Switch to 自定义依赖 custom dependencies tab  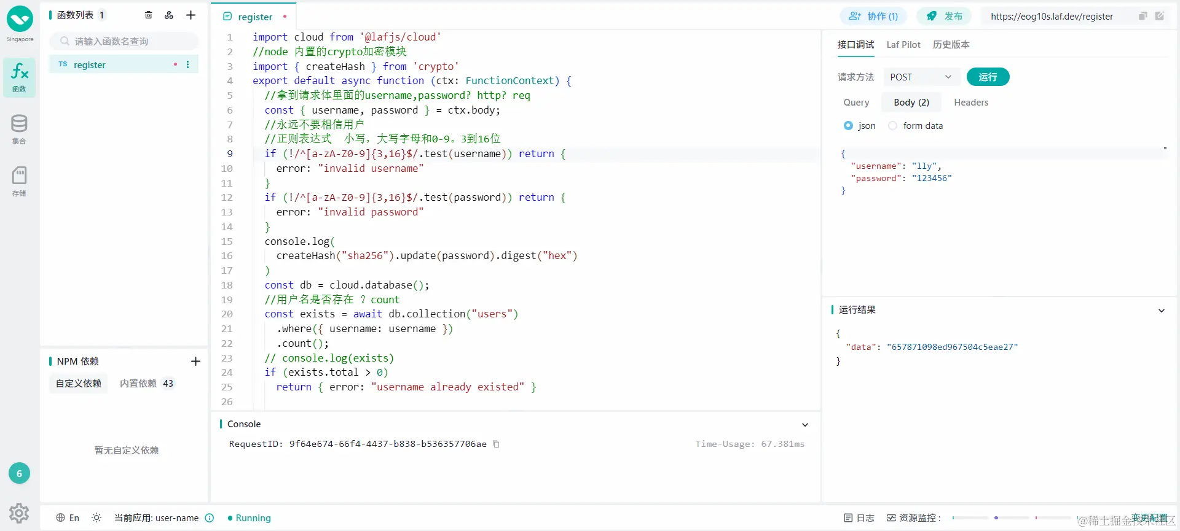pos(79,383)
